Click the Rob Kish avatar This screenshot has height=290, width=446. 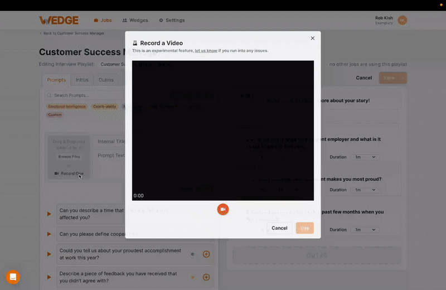[x=402, y=20]
